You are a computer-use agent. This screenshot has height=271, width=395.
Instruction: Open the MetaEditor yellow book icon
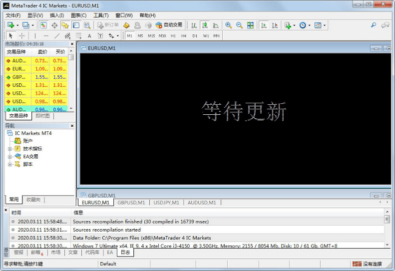pos(126,25)
